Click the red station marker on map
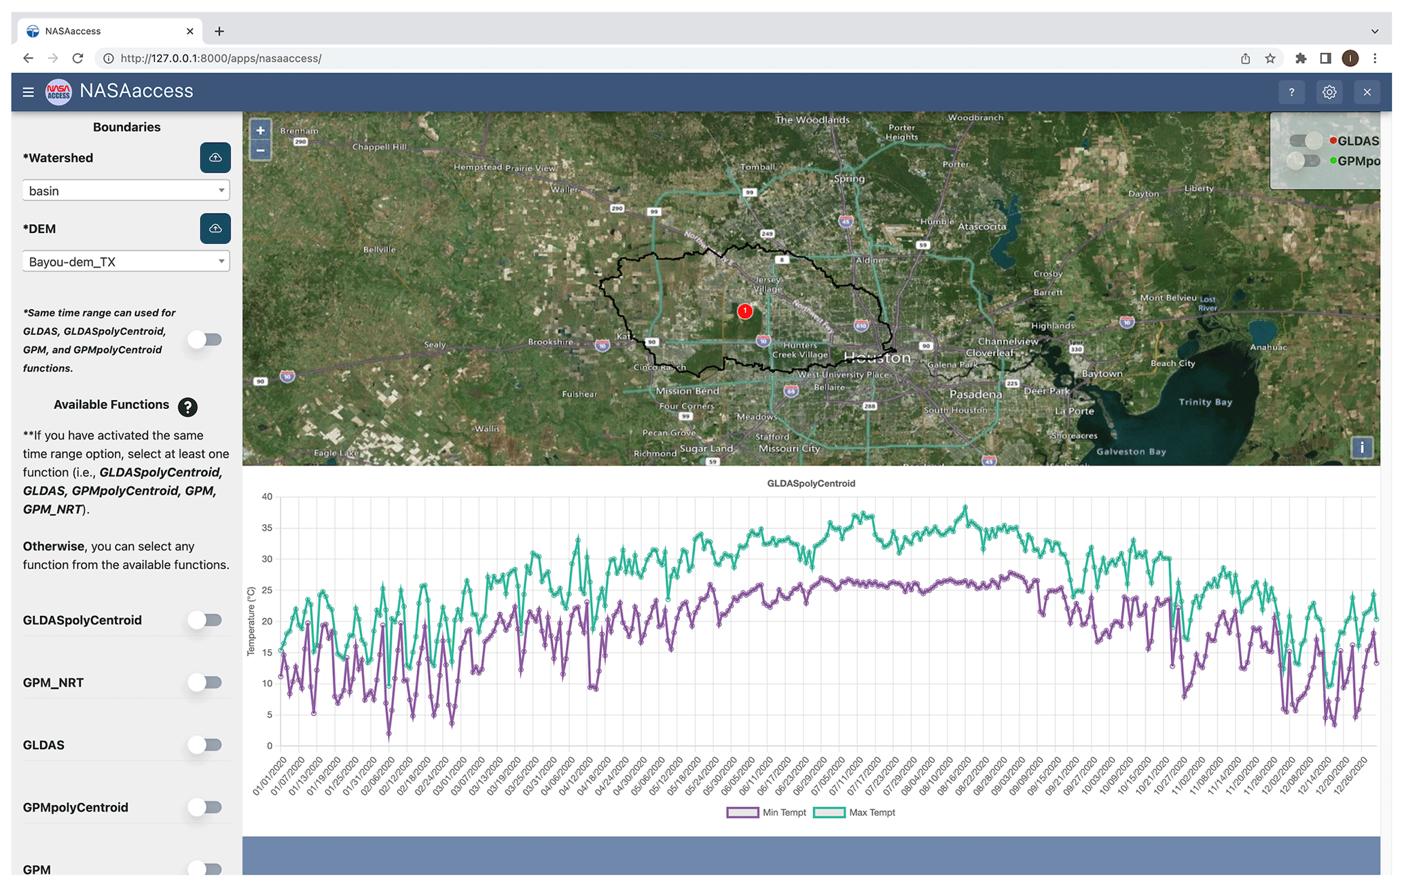Viewport: 1404px width, 887px height. pos(745,311)
